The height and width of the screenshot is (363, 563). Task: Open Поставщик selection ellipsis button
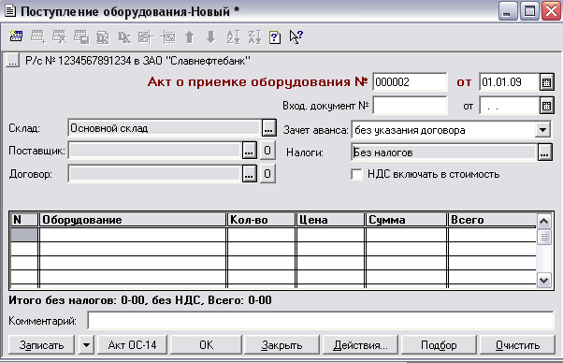point(249,151)
